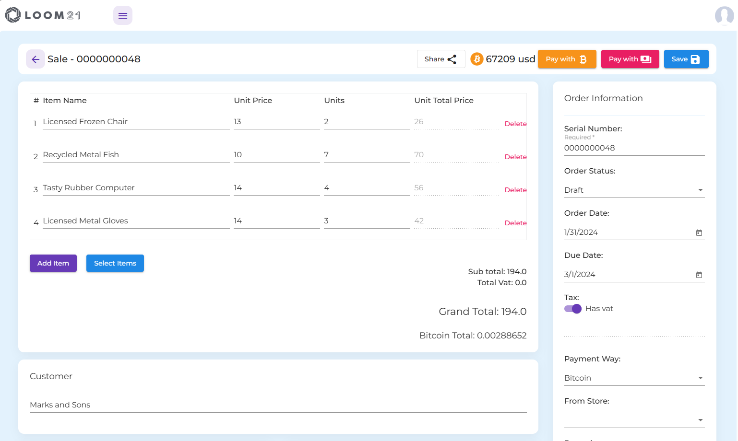Go back using the arrow button
This screenshot has height=441, width=738.
pos(36,59)
